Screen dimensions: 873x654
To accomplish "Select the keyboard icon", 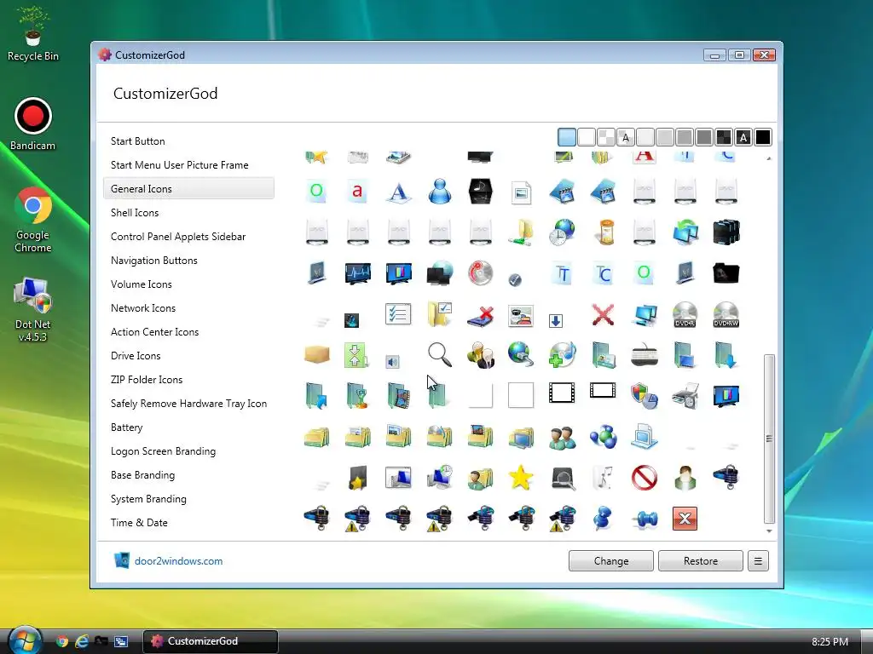I will 645,355.
